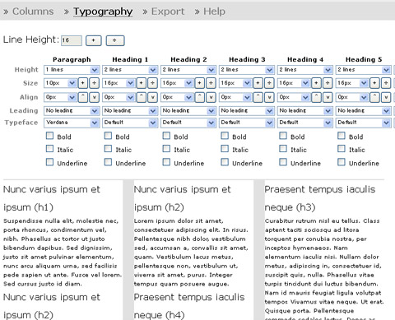Decrease Heading 2 size with second size button
The width and height of the screenshot is (395, 320).
tap(211, 83)
